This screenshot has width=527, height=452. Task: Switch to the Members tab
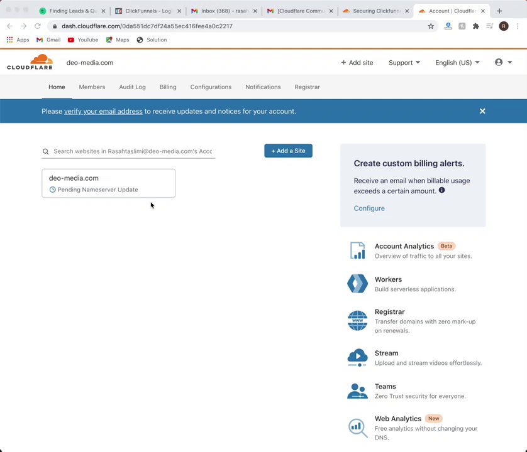click(92, 87)
